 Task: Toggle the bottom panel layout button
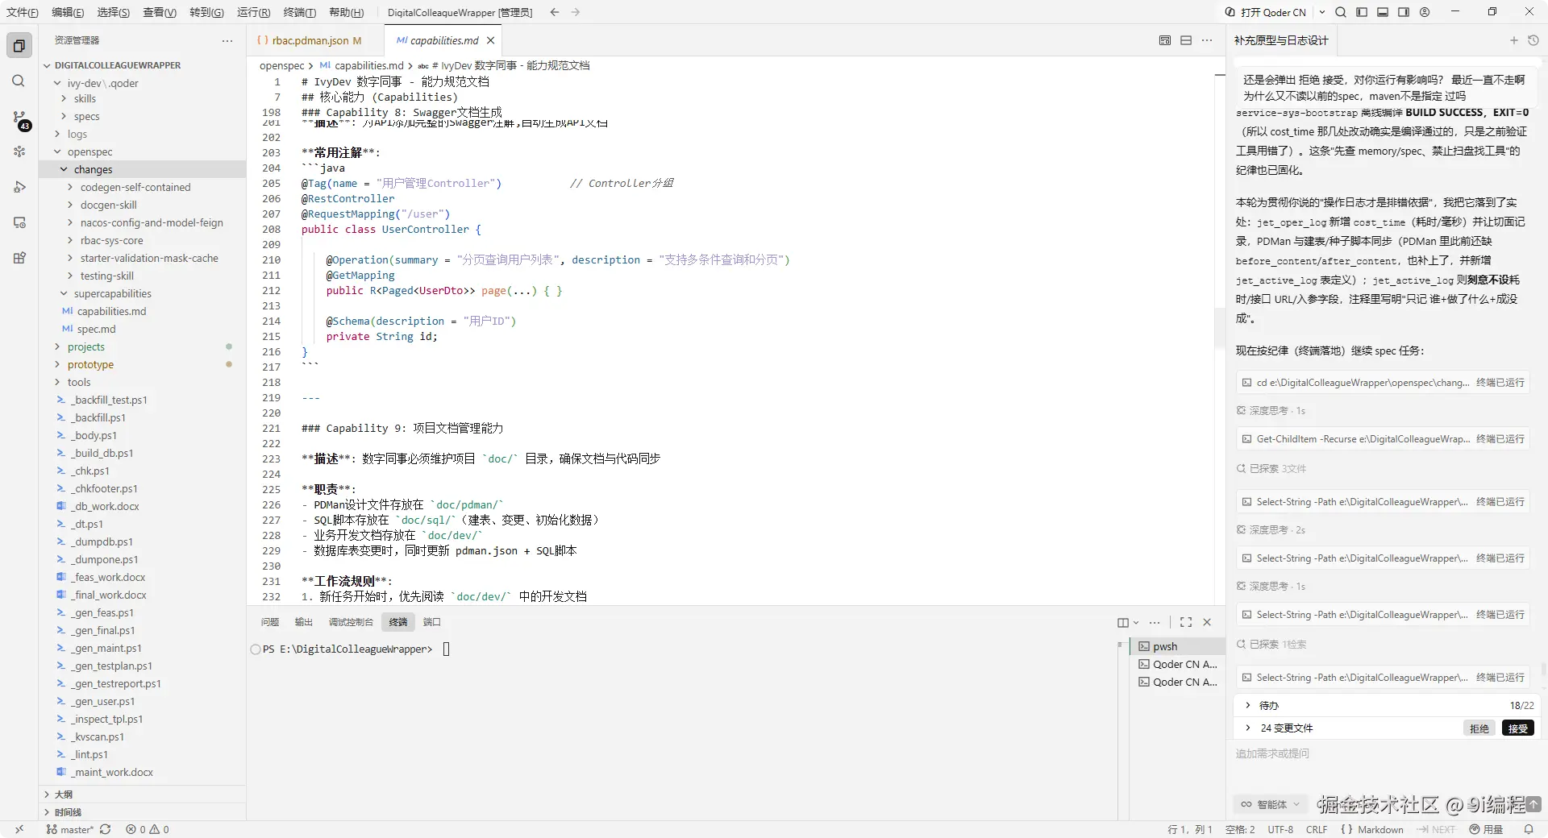point(1383,12)
